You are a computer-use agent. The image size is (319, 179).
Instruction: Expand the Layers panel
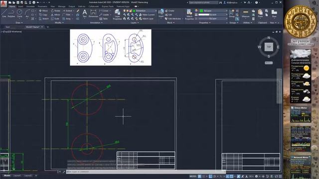(x=135, y=23)
